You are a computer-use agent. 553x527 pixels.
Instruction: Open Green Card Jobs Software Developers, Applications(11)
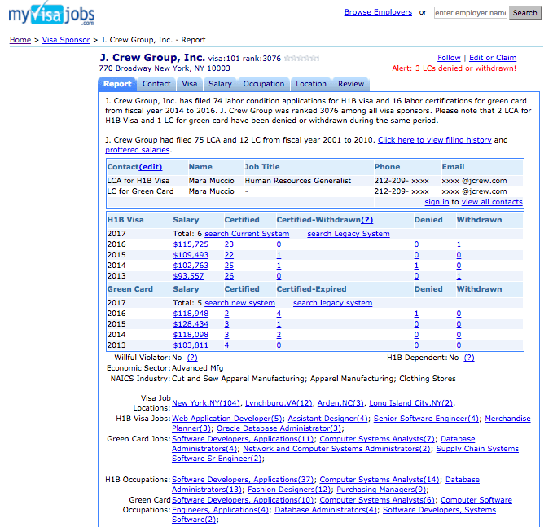click(243, 439)
